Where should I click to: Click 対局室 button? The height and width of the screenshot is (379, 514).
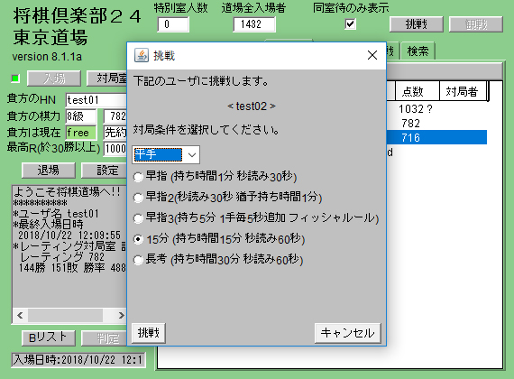point(107,79)
